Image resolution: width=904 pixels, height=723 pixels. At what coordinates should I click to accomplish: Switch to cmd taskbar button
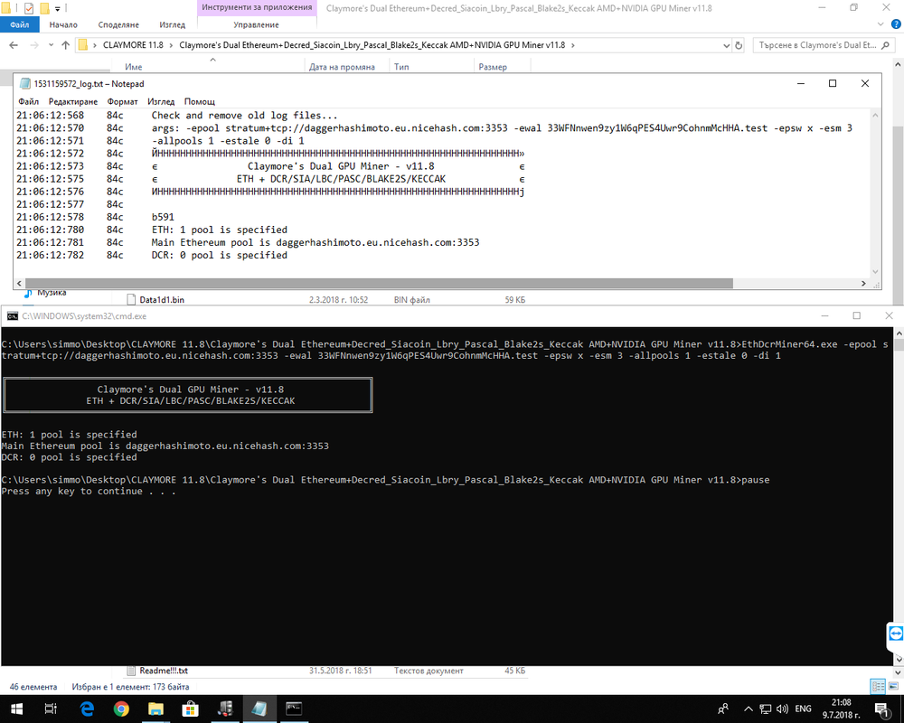pyautogui.click(x=294, y=709)
